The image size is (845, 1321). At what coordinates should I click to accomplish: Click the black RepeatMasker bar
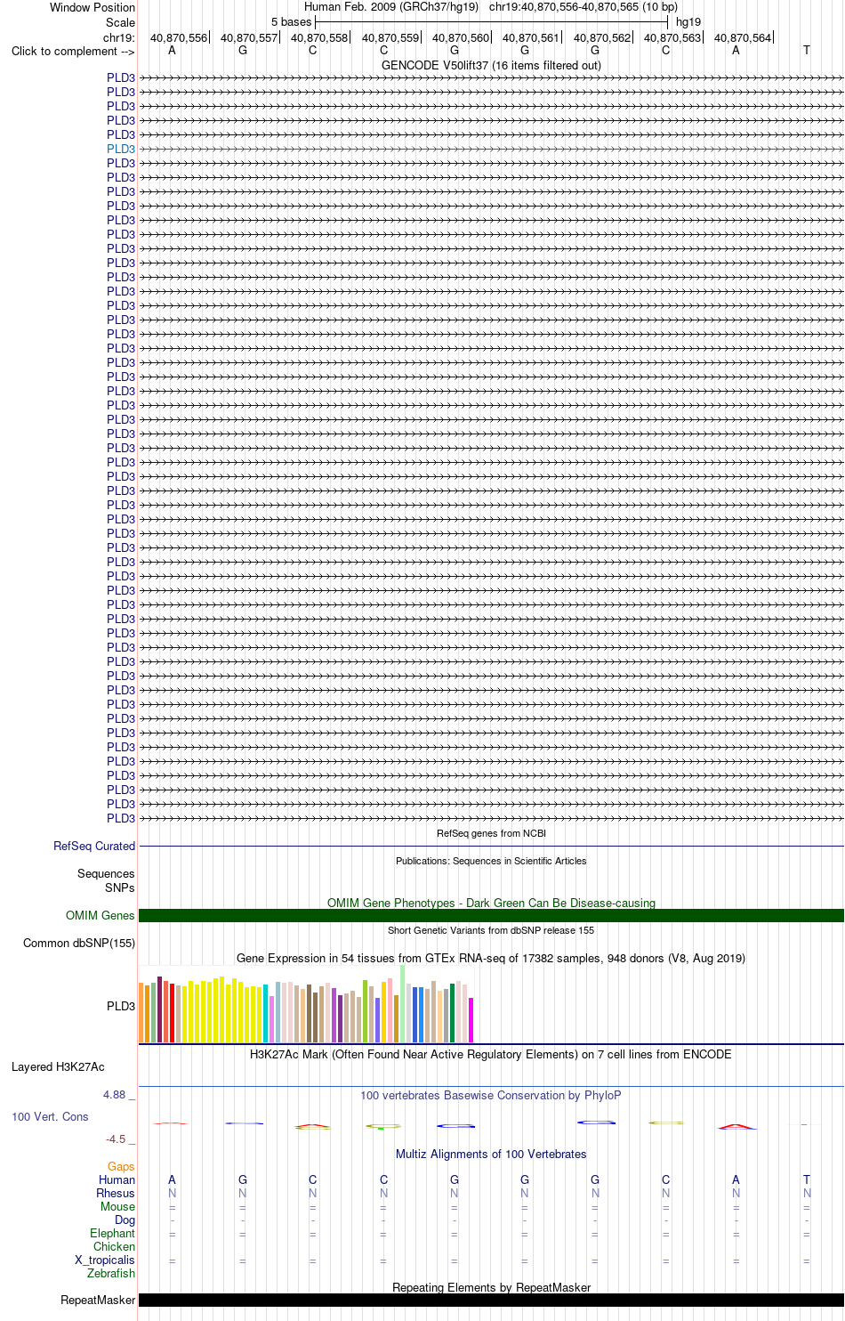pos(491,1300)
